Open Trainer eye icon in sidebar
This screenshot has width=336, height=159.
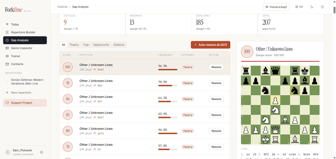point(7,56)
